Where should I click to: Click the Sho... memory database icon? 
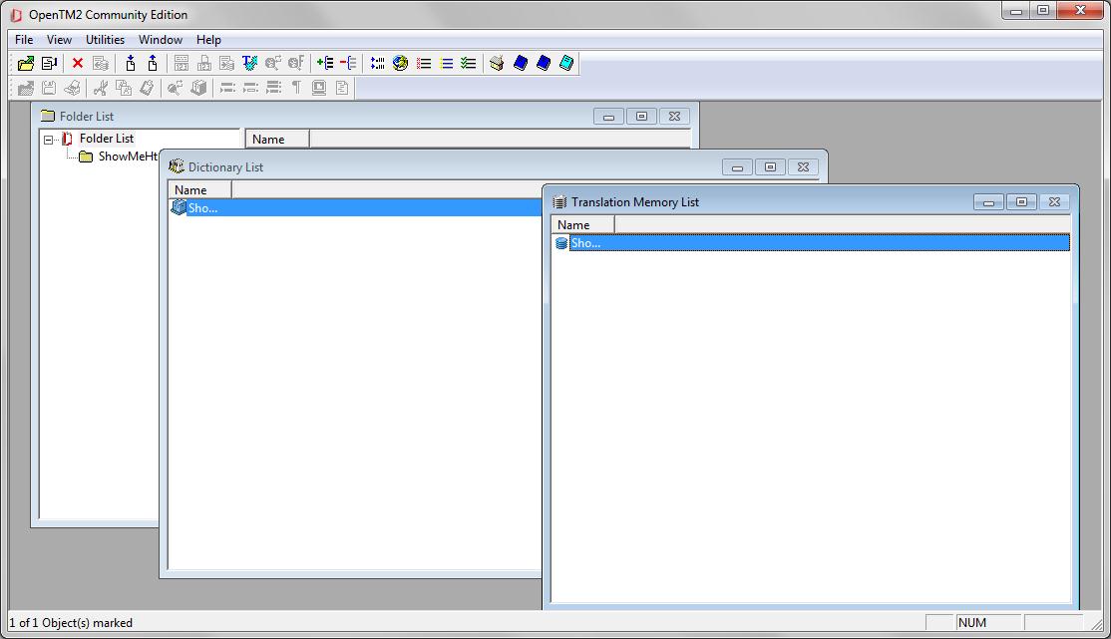pos(561,243)
